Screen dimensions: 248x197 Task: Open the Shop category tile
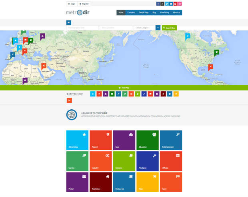coord(148,182)
